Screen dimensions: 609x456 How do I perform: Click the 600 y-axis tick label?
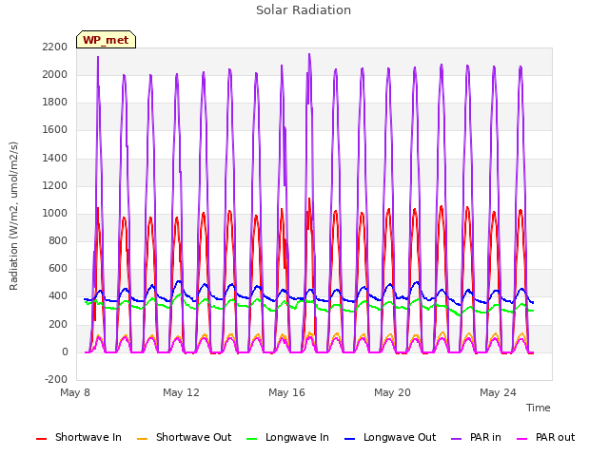(x=58, y=268)
